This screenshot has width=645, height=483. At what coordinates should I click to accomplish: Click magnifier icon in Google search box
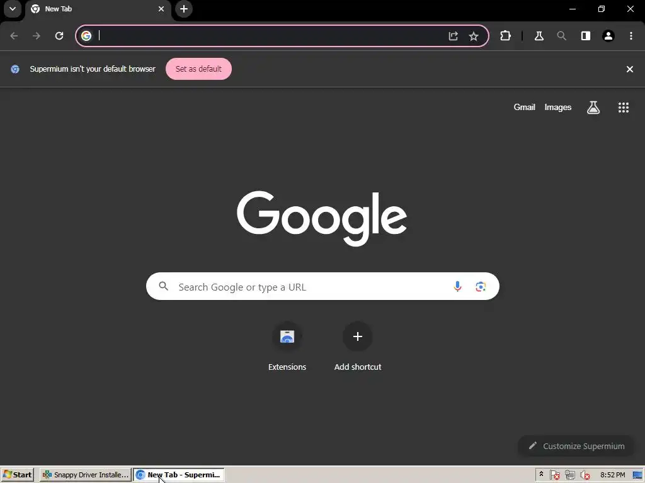[163, 286]
